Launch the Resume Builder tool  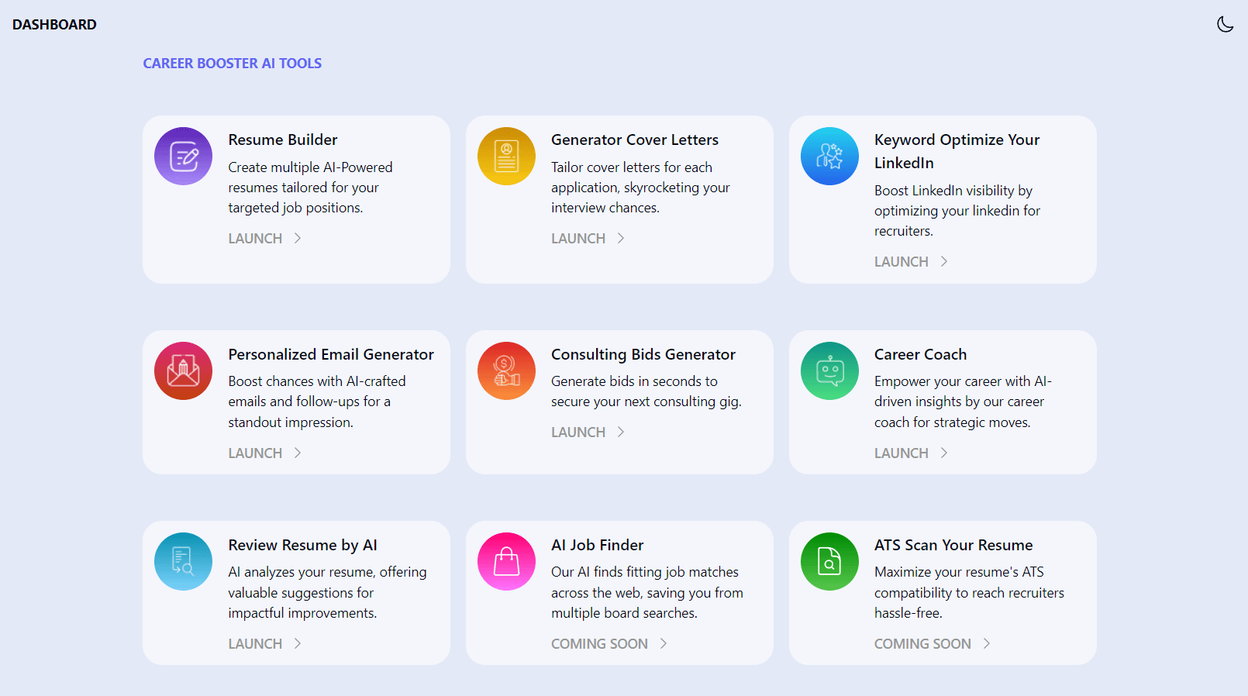coord(255,239)
